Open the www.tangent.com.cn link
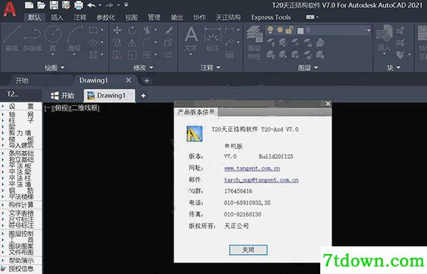Screen dimensions: 427x274 point(252,168)
